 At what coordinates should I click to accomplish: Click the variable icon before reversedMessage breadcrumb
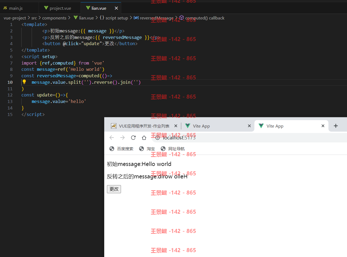tap(136, 18)
